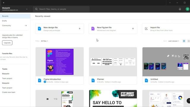The width and height of the screenshot is (190, 107).
Task: Click the Upgrade button
Action: pos(7,43)
